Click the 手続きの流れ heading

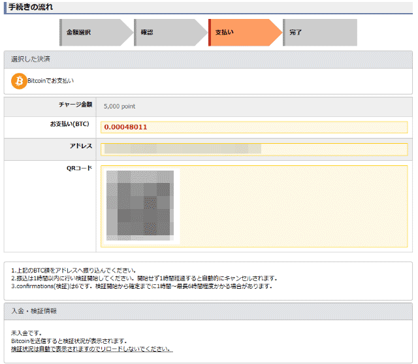click(31, 7)
